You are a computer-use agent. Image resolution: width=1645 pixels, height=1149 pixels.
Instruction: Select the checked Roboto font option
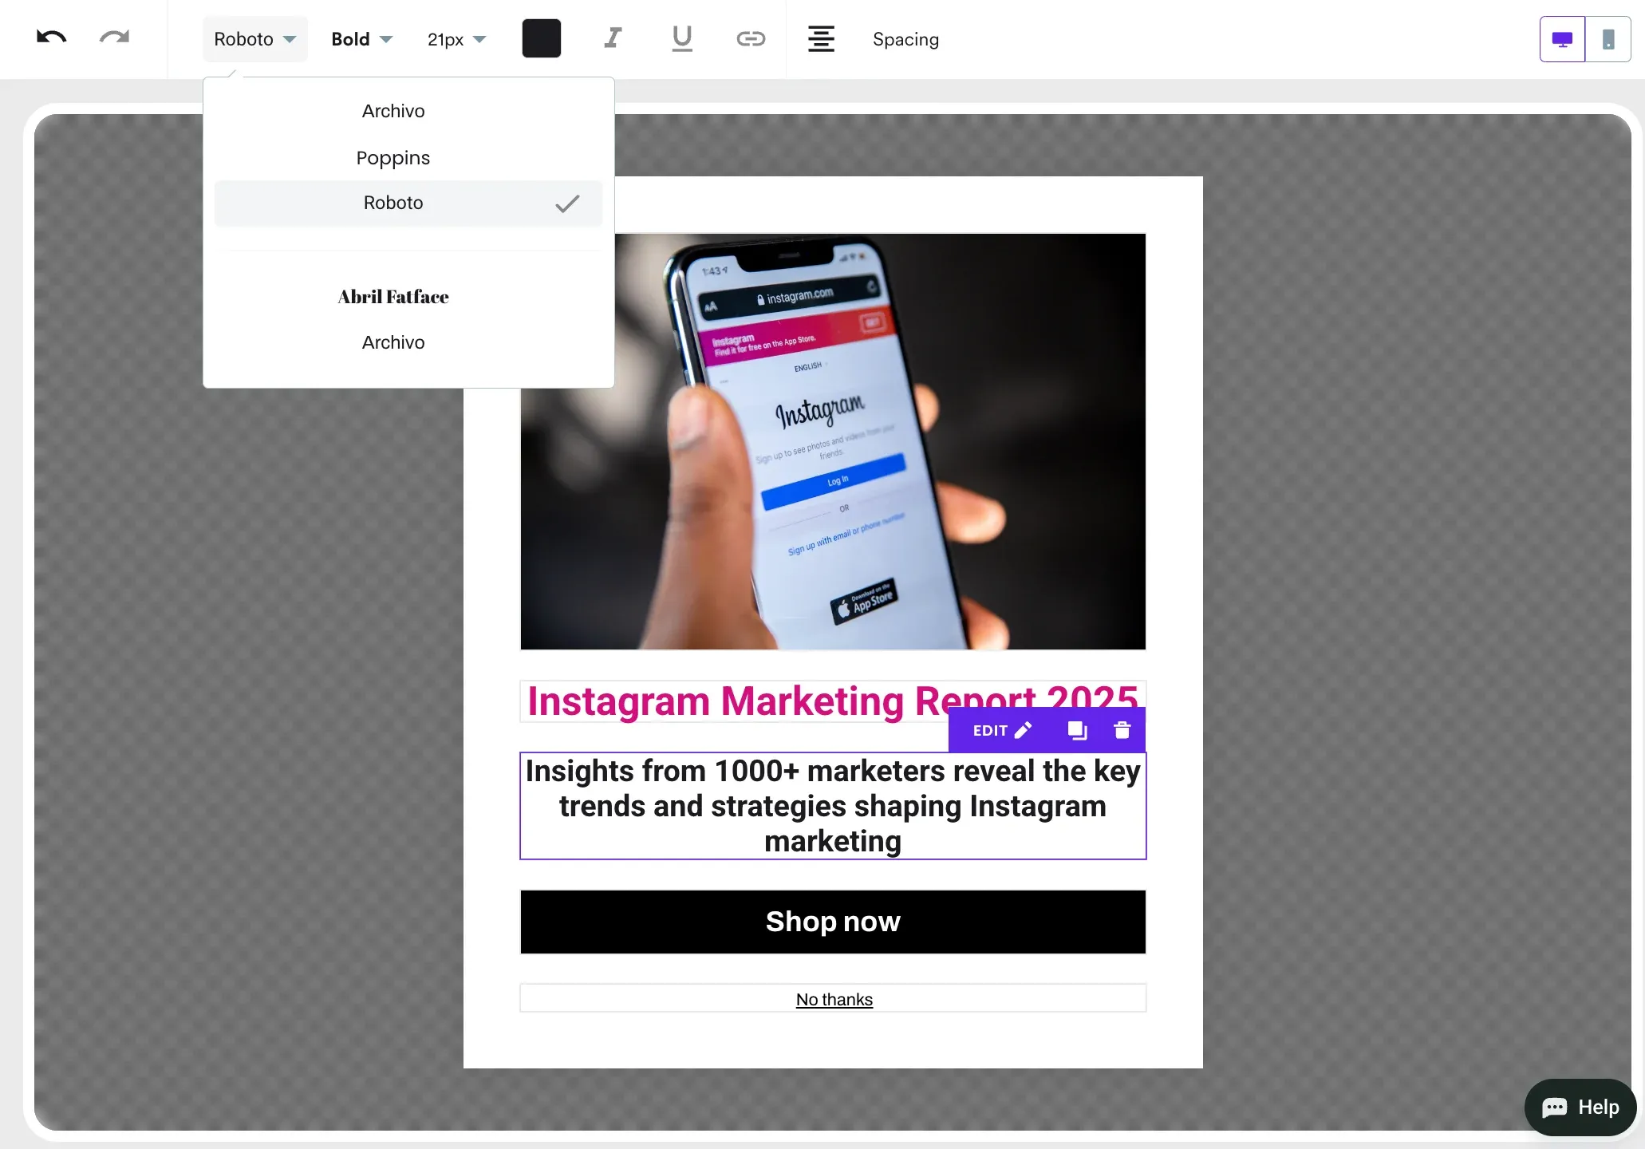pyautogui.click(x=408, y=203)
